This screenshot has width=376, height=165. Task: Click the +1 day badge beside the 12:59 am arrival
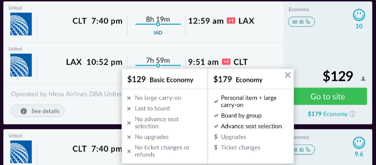tap(231, 21)
